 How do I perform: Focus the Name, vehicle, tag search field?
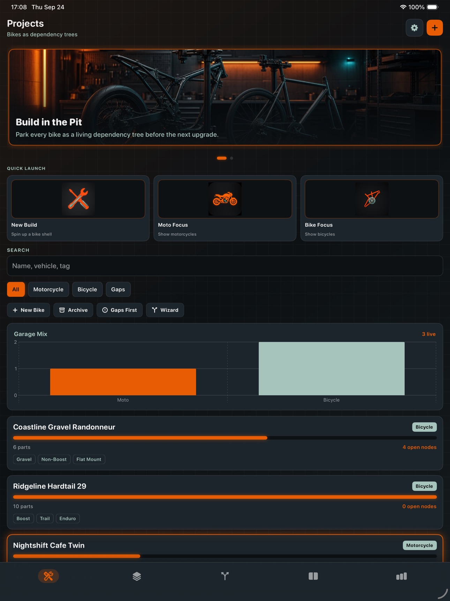pos(225,266)
